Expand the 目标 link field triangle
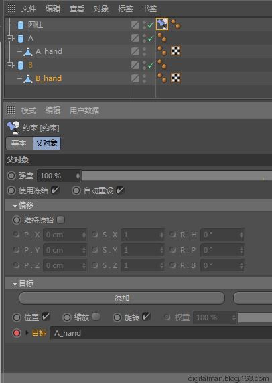The height and width of the screenshot is (383, 272). point(27,332)
